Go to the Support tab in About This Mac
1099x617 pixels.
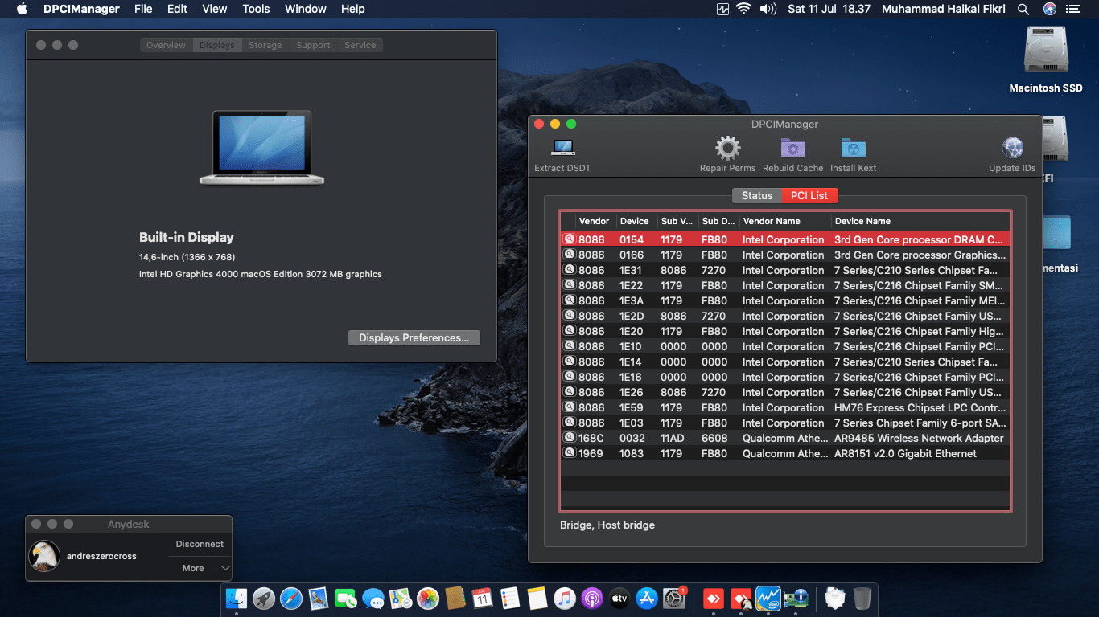[313, 45]
